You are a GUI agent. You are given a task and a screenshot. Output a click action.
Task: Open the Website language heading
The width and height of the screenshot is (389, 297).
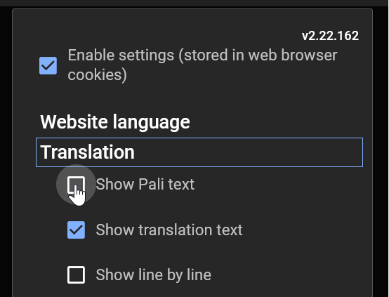(x=115, y=122)
